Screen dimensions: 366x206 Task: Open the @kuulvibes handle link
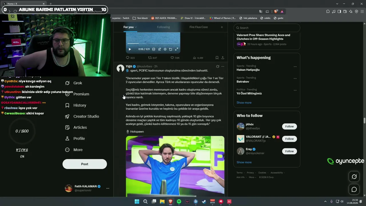[144, 66]
